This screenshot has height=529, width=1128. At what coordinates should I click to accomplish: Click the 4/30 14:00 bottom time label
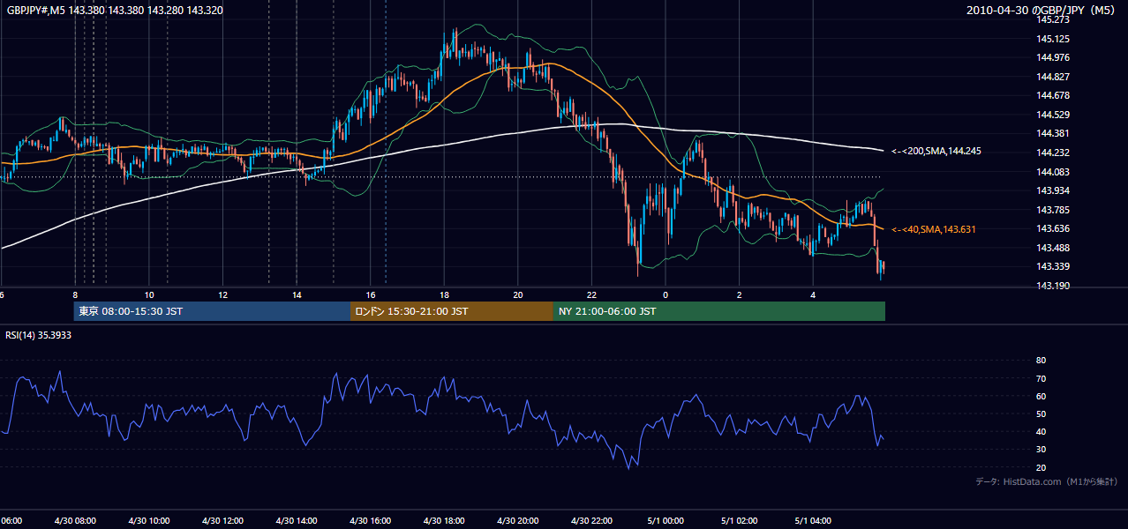click(297, 521)
